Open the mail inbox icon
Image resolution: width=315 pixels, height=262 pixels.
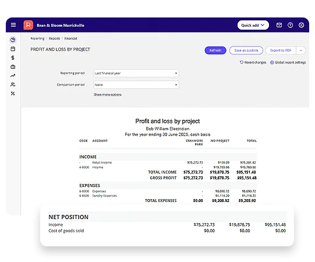coord(279,25)
